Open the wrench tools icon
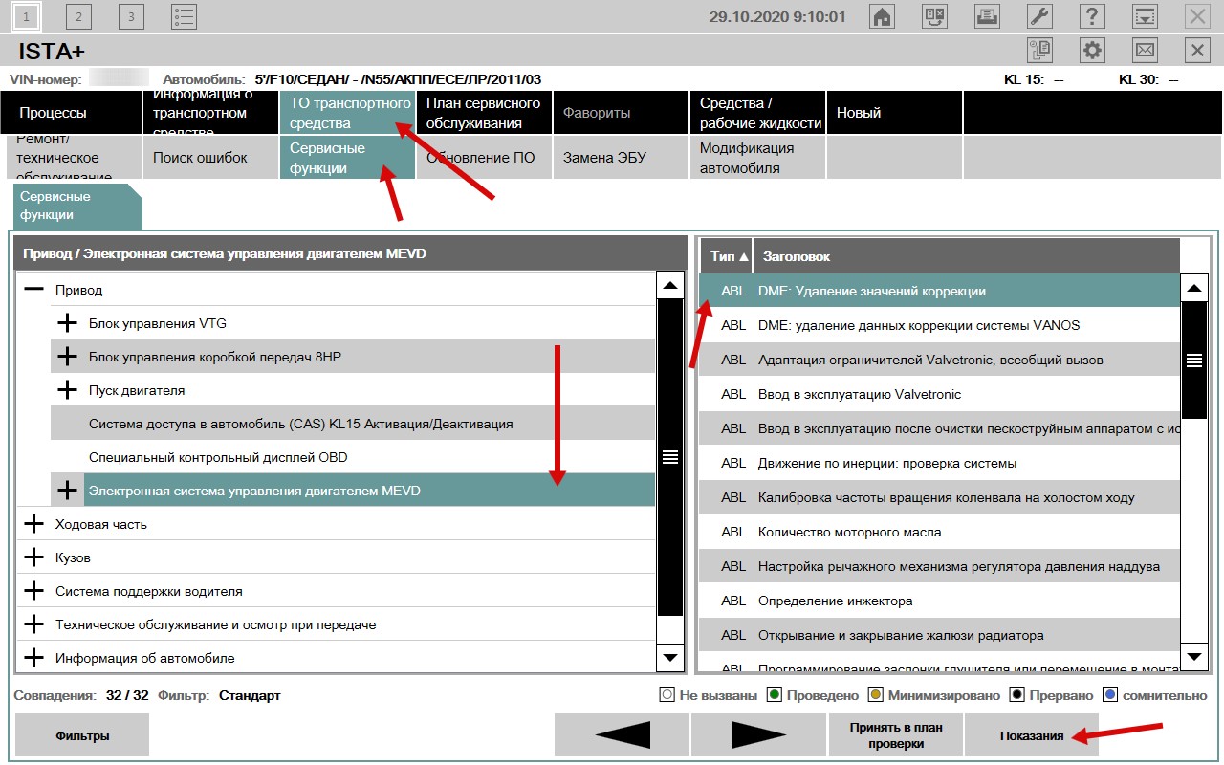This screenshot has height=765, width=1224. [1040, 16]
